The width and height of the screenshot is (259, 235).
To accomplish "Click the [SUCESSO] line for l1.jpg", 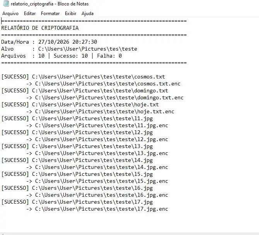I will (77, 119).
